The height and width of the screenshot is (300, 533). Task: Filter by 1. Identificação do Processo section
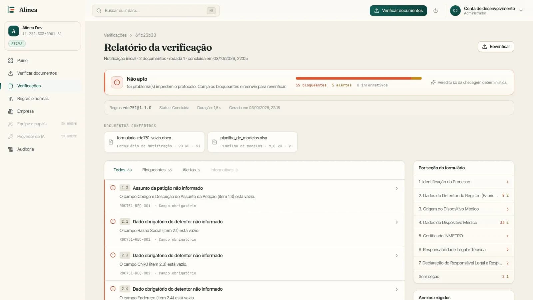pos(463,182)
